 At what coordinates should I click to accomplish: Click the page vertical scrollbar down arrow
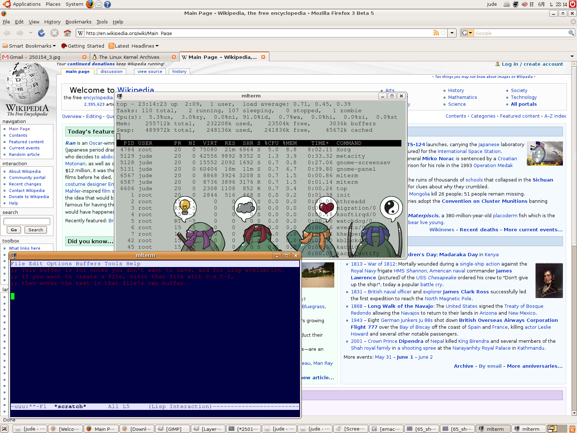click(x=574, y=413)
